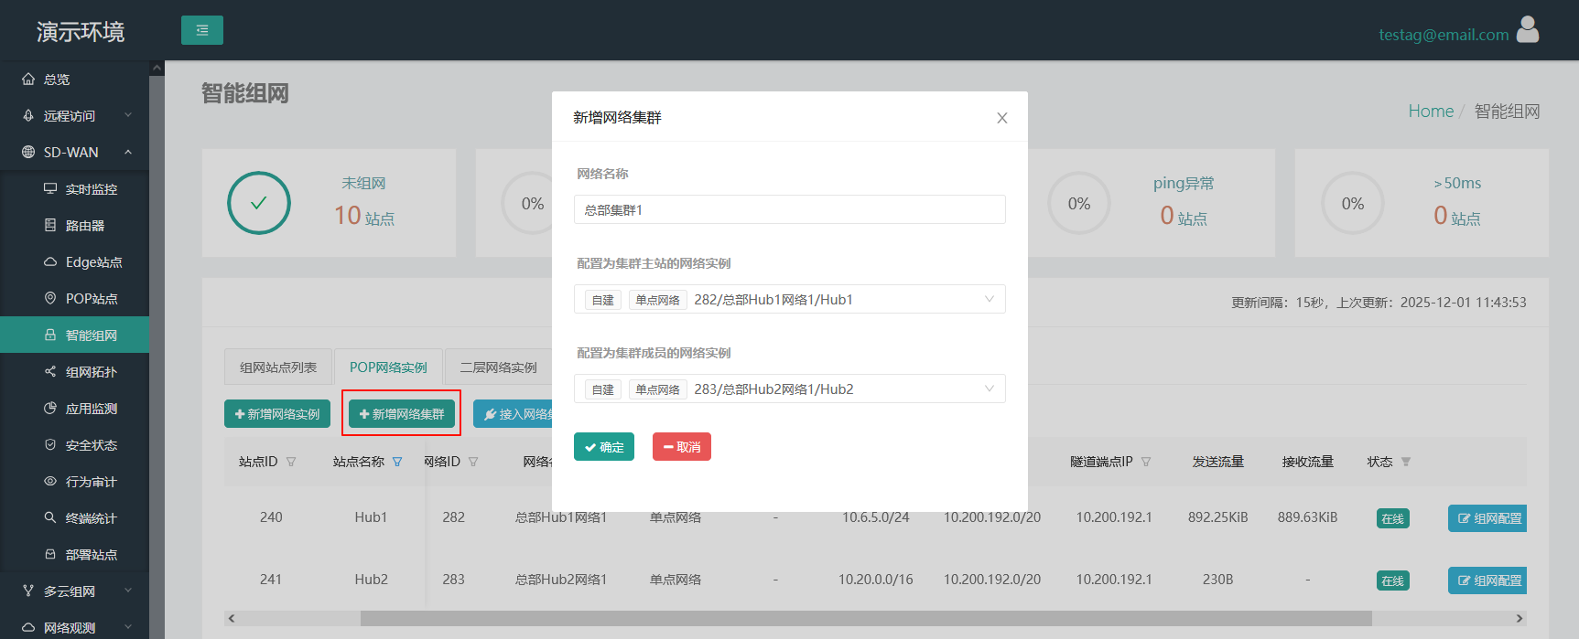Viewport: 1579px width, 639px height.
Task: Click 网络名称 input field
Action: (x=790, y=209)
